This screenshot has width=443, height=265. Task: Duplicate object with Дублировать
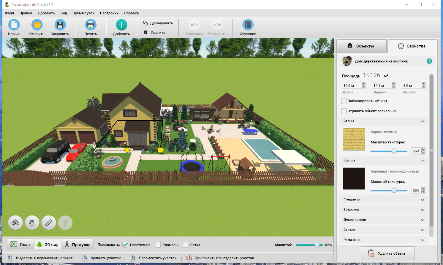point(158,23)
